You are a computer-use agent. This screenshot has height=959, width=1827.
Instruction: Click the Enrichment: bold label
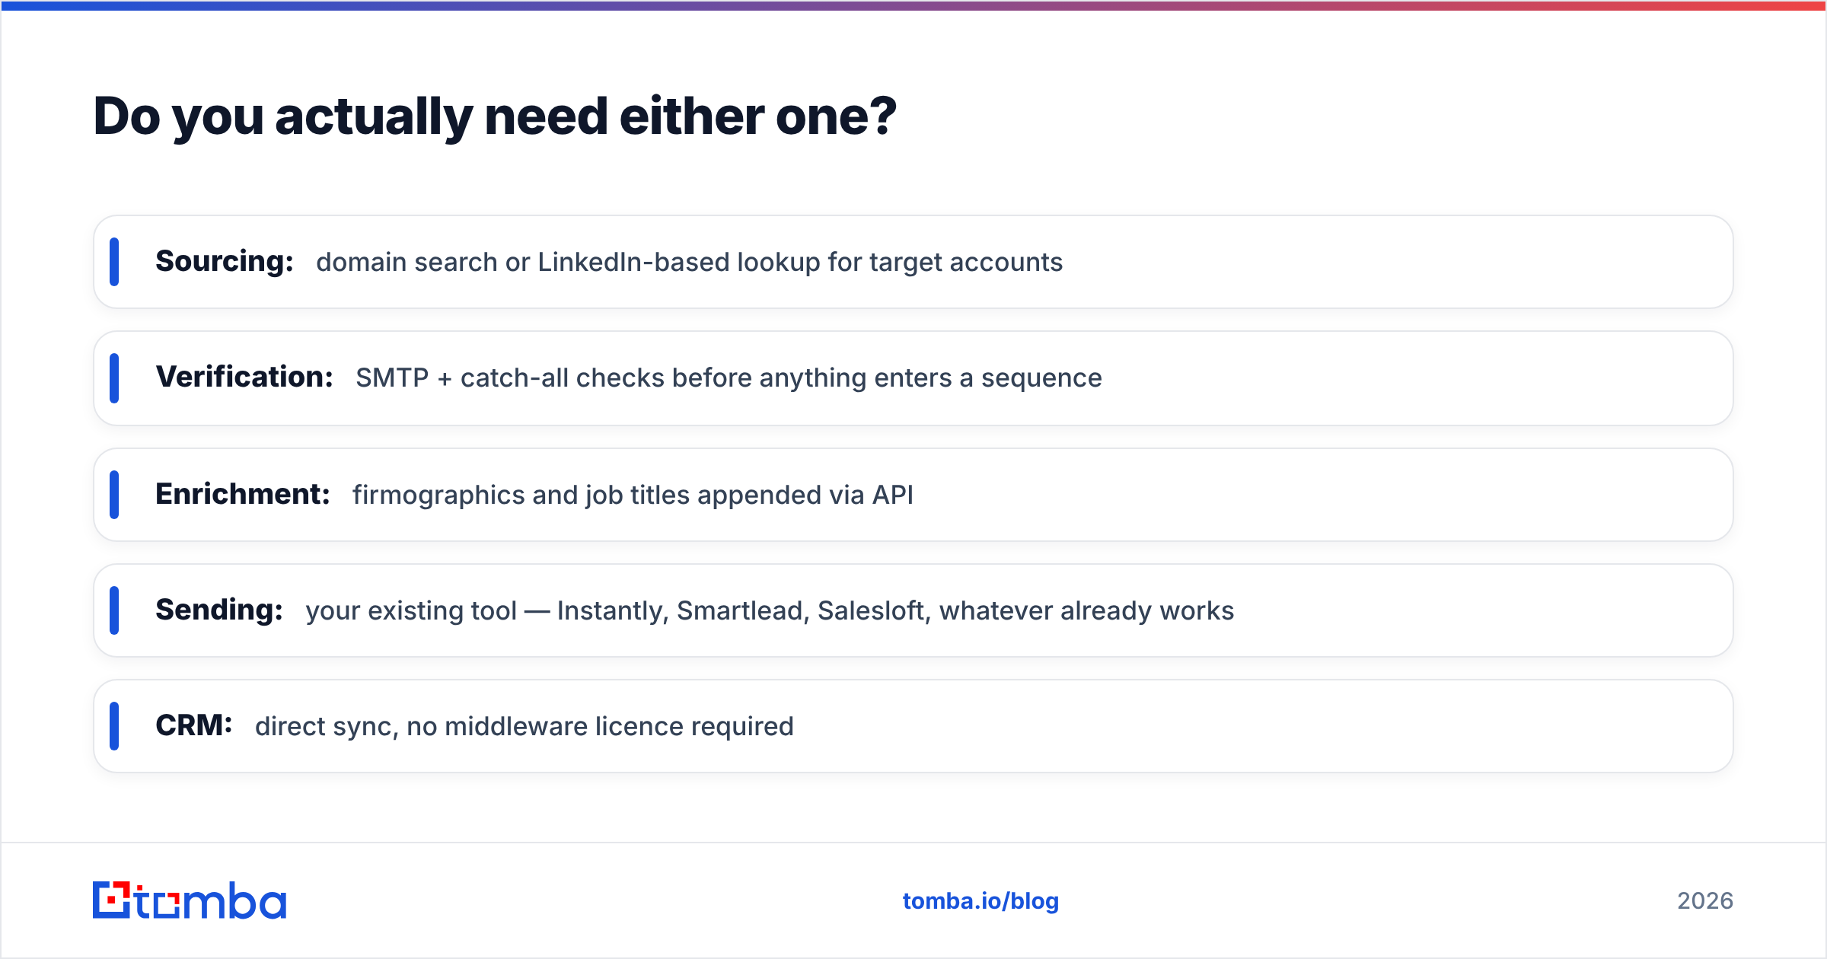pos(243,495)
